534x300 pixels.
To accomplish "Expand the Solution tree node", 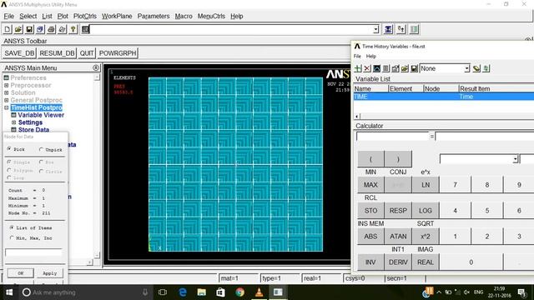I will coord(6,92).
